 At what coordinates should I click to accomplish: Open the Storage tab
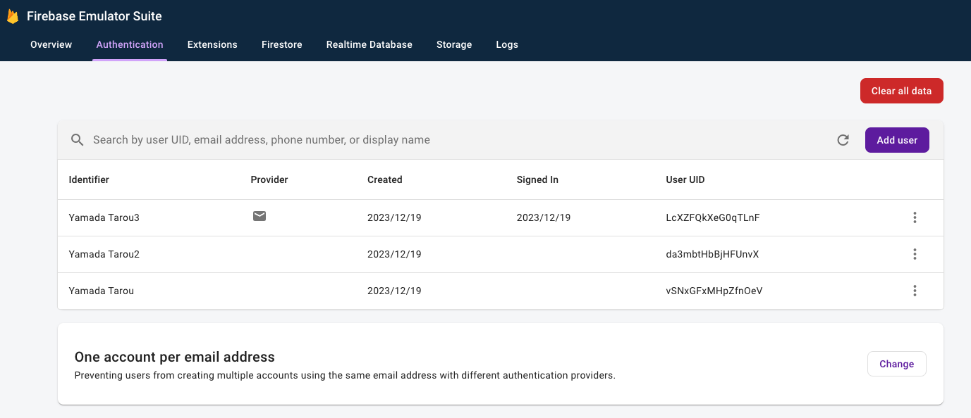454,44
